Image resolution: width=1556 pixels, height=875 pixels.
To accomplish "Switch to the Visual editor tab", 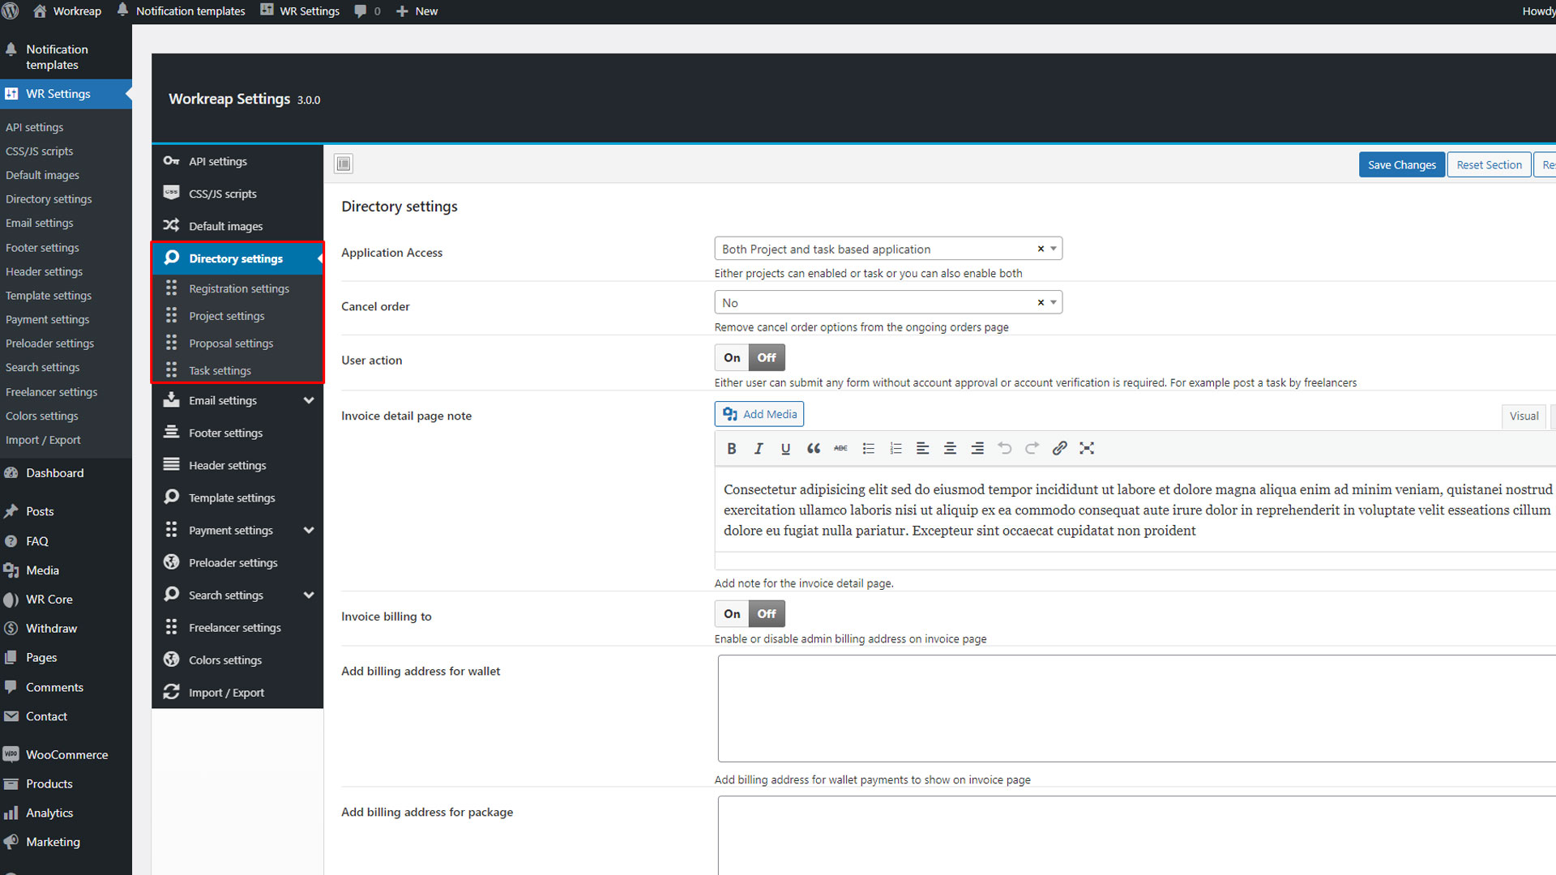I will (x=1524, y=416).
